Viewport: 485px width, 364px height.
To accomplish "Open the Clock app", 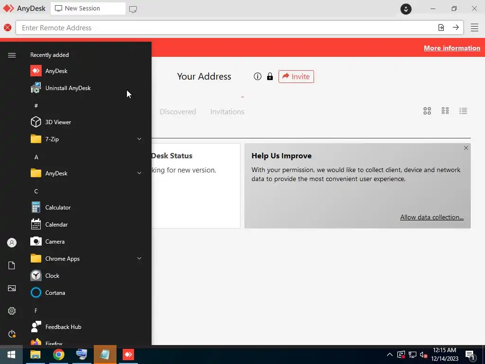I will [87, 275].
